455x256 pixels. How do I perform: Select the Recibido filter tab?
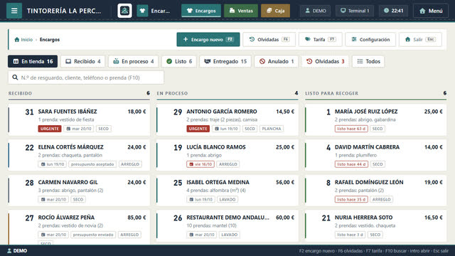(83, 61)
